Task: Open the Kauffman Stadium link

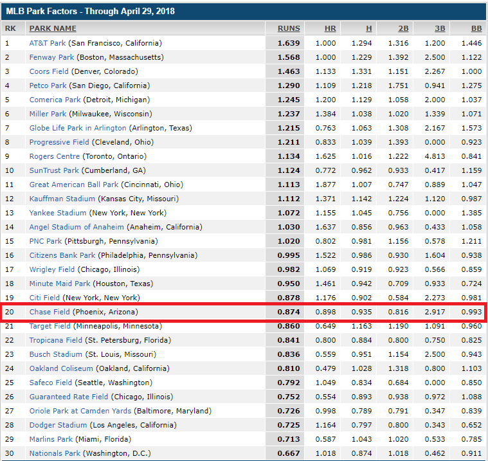Action: pyautogui.click(x=62, y=199)
